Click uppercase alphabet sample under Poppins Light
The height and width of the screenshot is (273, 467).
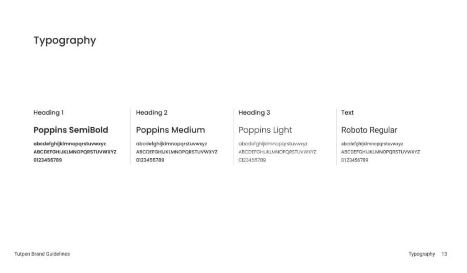[x=277, y=152]
